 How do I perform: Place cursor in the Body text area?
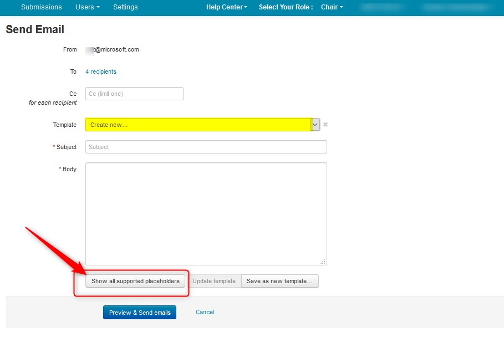[x=206, y=213]
